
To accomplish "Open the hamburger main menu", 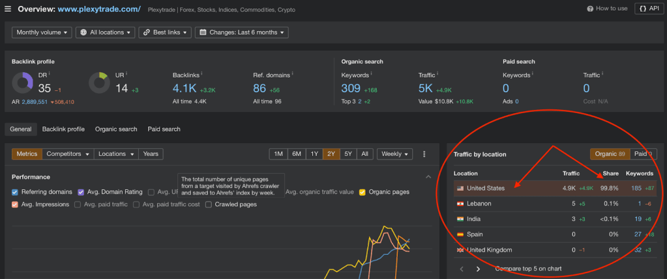I will (8, 9).
